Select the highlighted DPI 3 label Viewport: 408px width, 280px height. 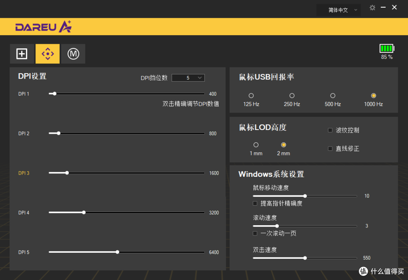coord(24,173)
